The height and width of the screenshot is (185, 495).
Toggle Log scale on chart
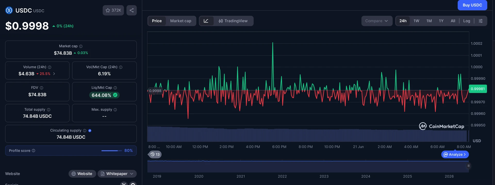[467, 21]
